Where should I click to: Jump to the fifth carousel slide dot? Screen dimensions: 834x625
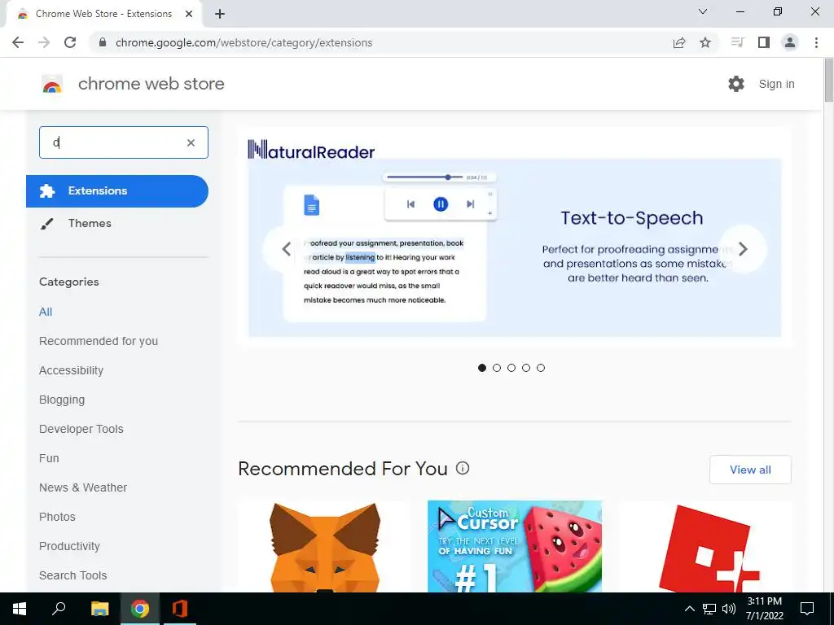coord(541,368)
